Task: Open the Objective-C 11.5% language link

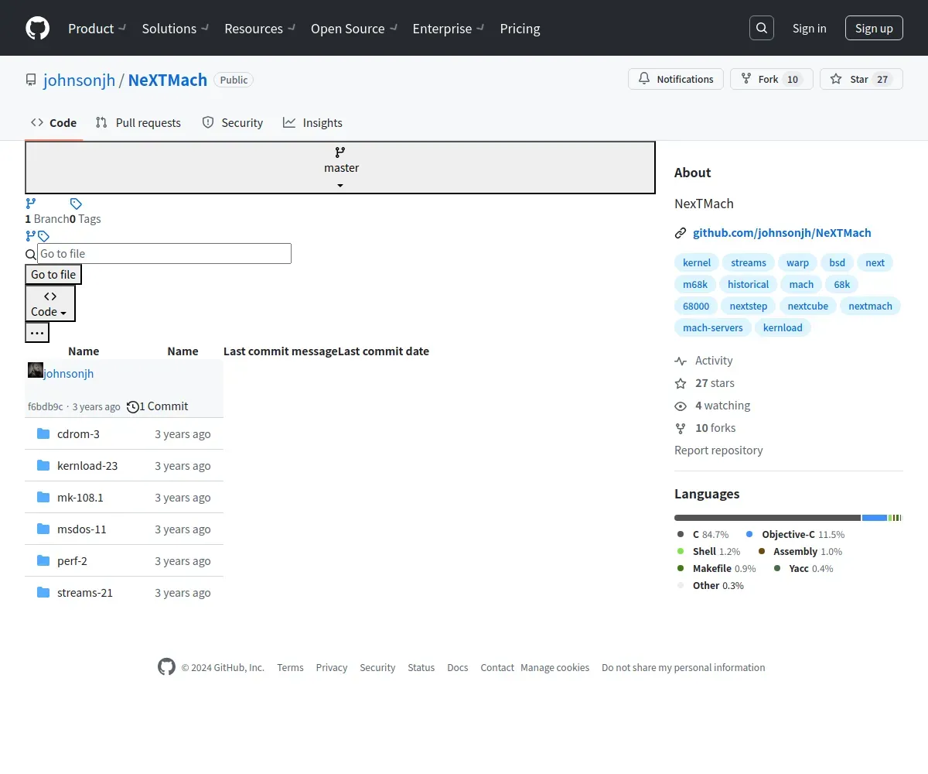Action: pos(796,534)
